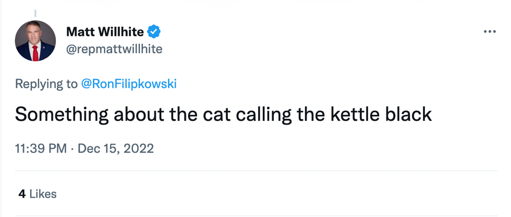The width and height of the screenshot is (511, 217).
Task: Click the Dec 15, 2022 date
Action: (116, 149)
